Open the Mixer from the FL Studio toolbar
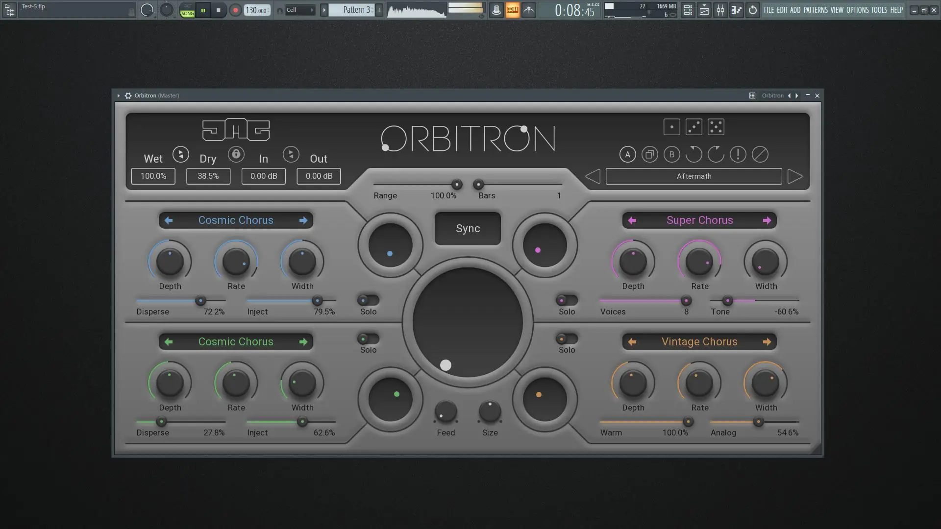941x529 pixels. (x=720, y=10)
